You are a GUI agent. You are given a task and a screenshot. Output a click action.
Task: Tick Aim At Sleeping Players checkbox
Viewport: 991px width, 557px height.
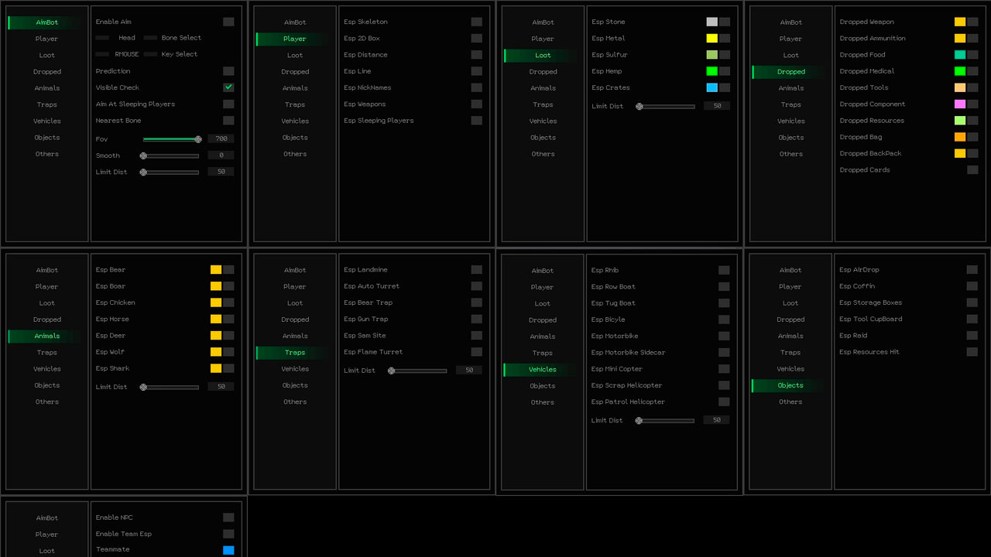pos(228,104)
